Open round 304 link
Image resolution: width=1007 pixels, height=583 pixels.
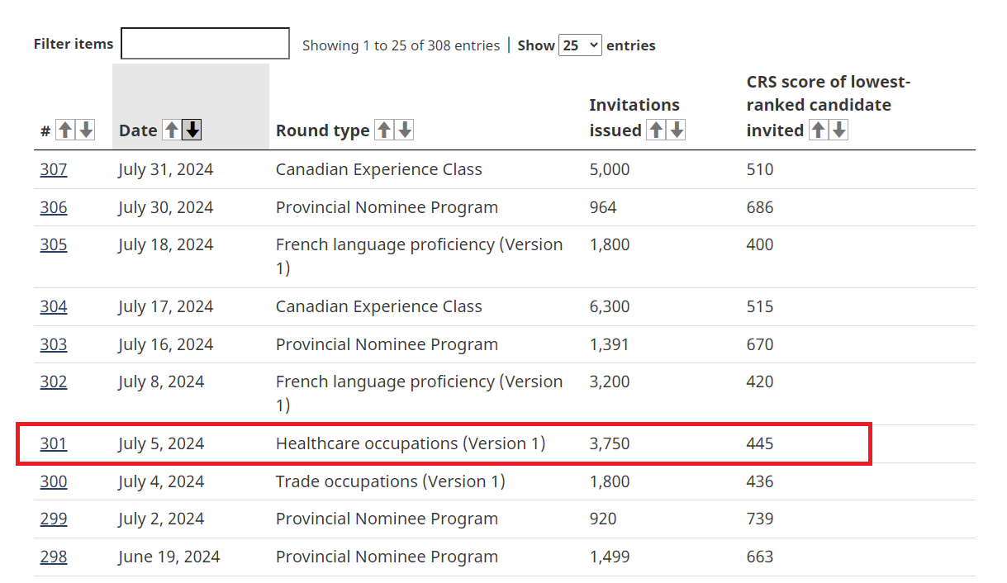pos(54,306)
